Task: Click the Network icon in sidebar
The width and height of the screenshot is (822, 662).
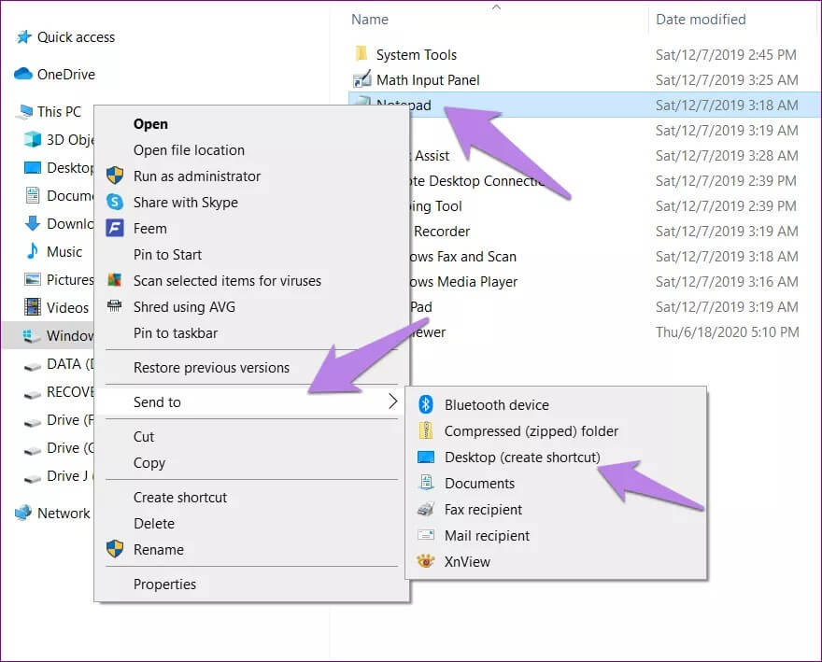Action: [x=23, y=513]
